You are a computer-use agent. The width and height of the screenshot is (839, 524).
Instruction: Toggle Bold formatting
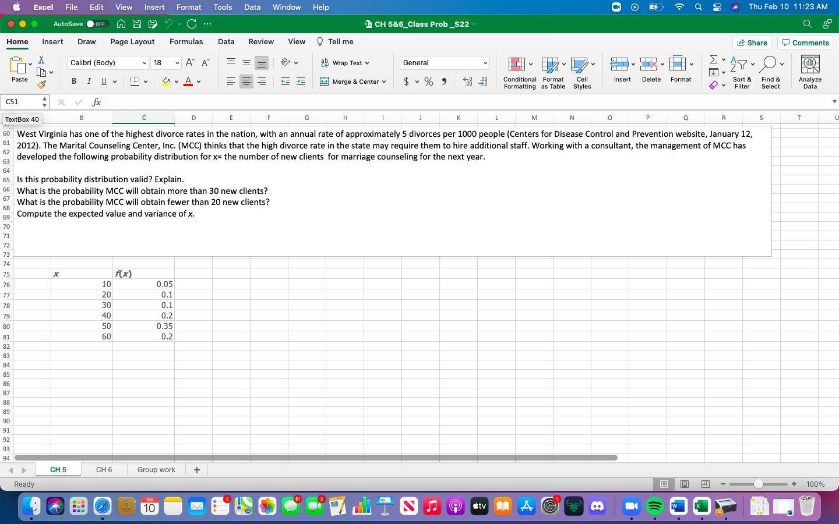74,82
